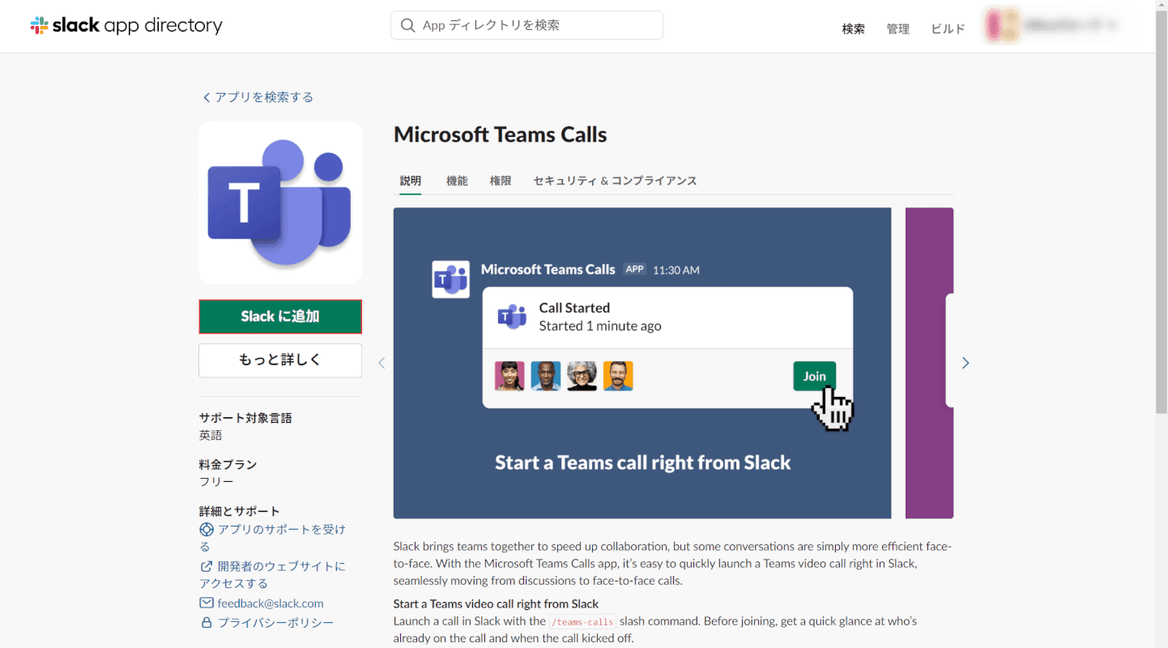Click the /teams-calls slash command text

[582, 621]
